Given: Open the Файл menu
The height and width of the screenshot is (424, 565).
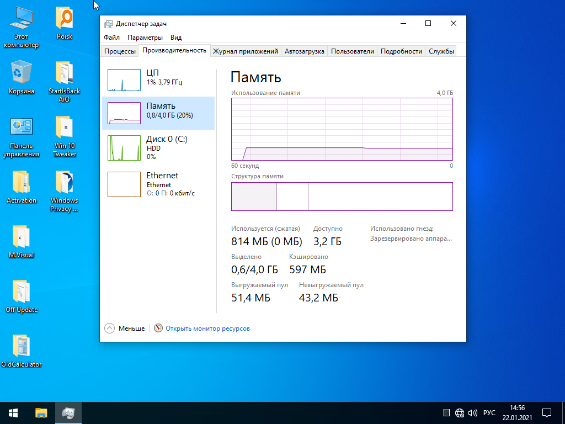Looking at the screenshot, I should 111,38.
